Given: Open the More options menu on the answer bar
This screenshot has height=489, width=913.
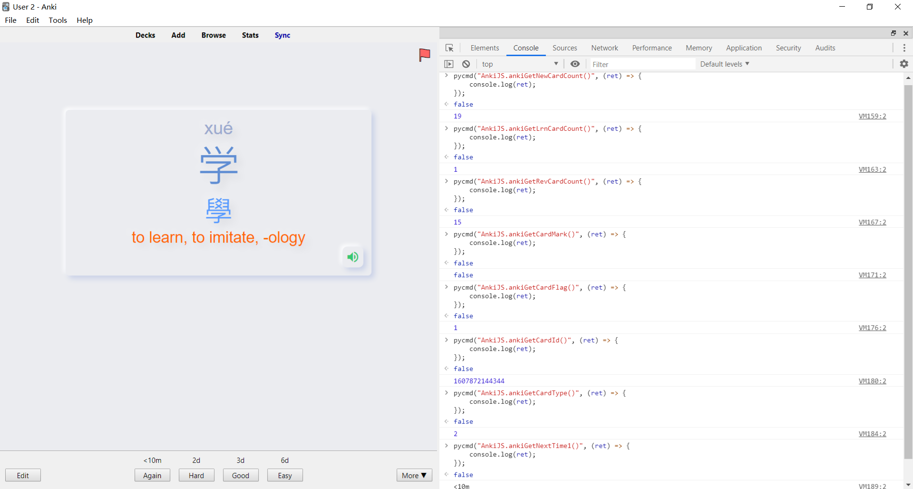Looking at the screenshot, I should [414, 475].
